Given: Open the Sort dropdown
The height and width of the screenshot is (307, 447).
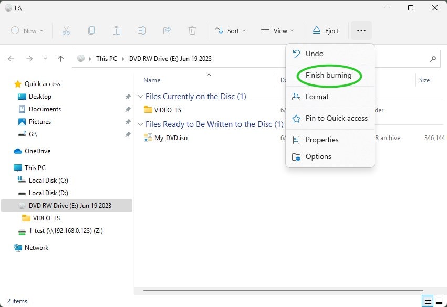Looking at the screenshot, I should pyautogui.click(x=230, y=30).
